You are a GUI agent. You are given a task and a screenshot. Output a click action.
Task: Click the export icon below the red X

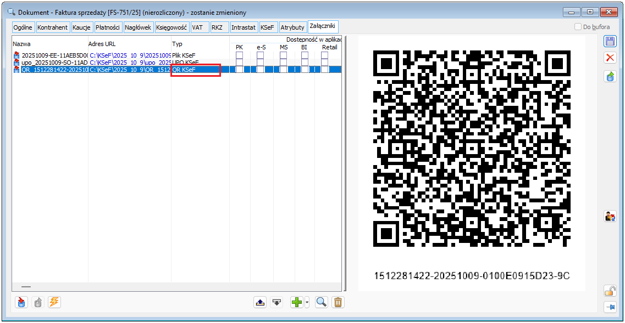pos(610,77)
